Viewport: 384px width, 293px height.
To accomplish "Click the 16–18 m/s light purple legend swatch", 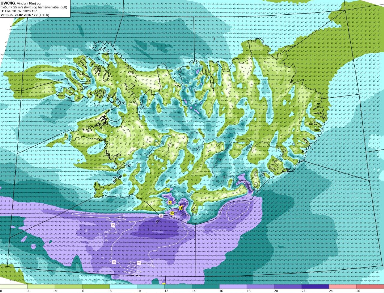I will (233, 287).
